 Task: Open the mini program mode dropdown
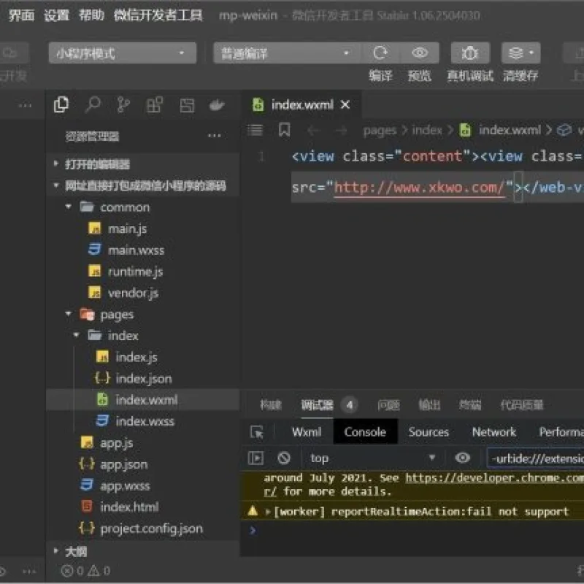coord(123,53)
